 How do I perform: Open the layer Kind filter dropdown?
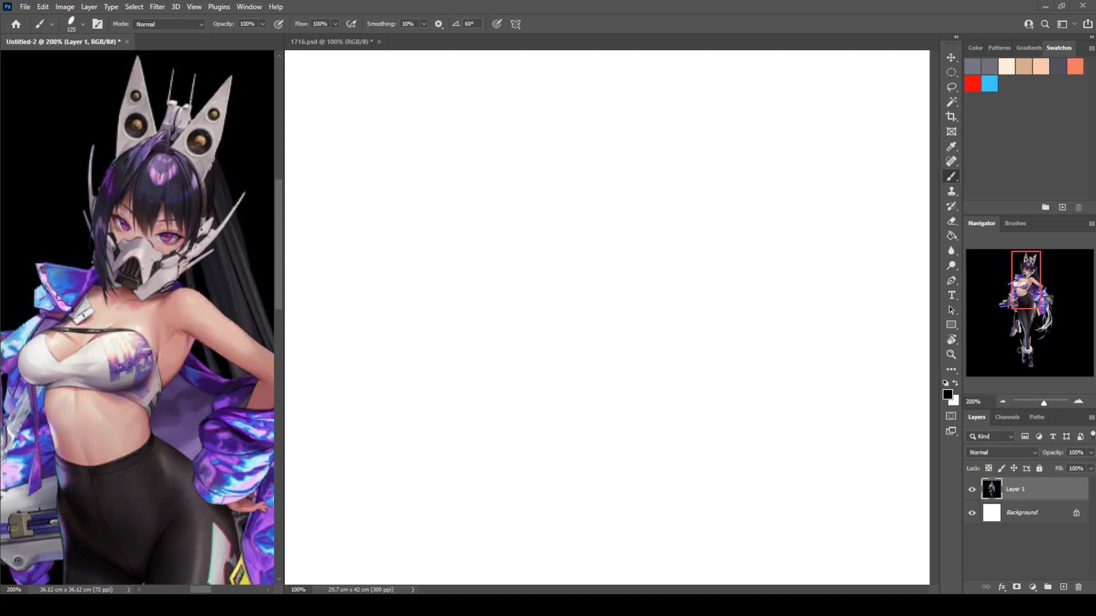(990, 436)
